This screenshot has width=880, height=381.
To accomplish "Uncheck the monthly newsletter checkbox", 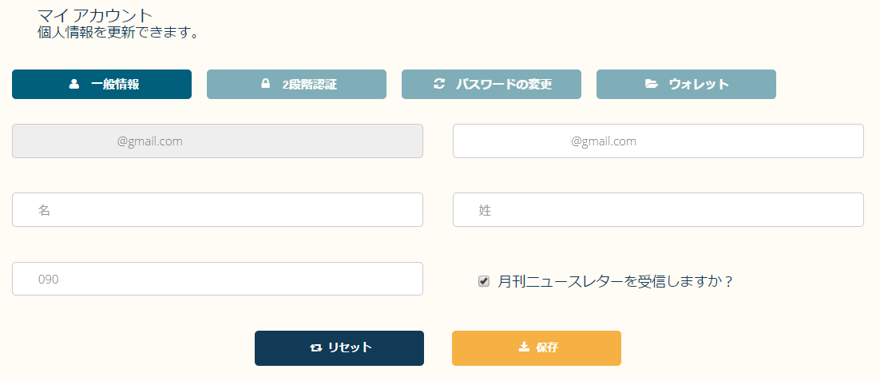I will pyautogui.click(x=484, y=281).
